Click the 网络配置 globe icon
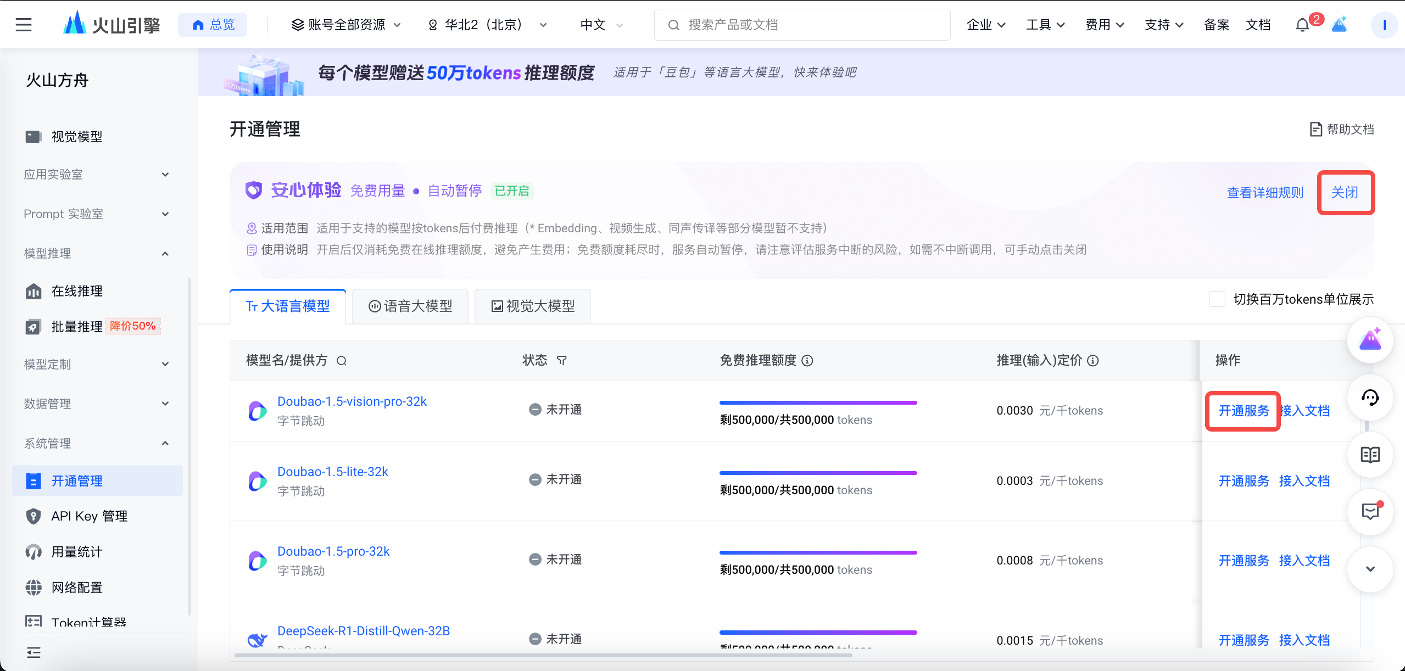Image resolution: width=1405 pixels, height=671 pixels. pos(33,588)
